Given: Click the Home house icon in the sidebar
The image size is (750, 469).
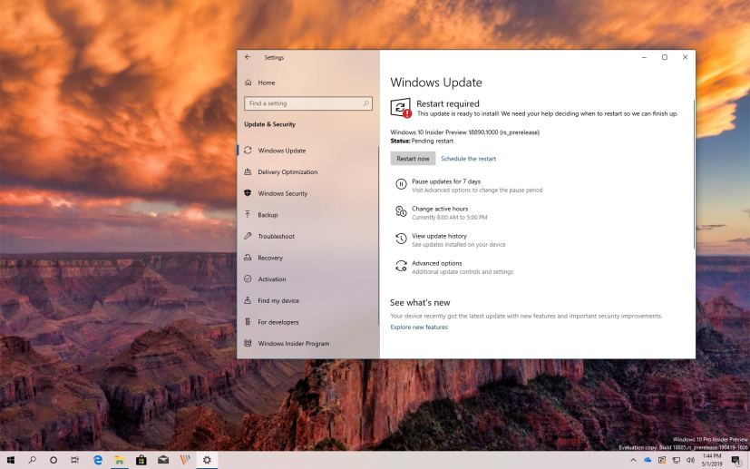Looking at the screenshot, I should 248,83.
